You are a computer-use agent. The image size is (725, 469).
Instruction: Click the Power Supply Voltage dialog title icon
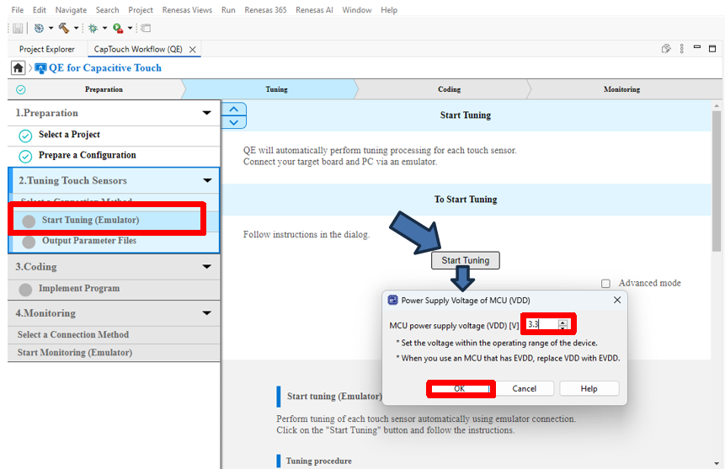[392, 301]
